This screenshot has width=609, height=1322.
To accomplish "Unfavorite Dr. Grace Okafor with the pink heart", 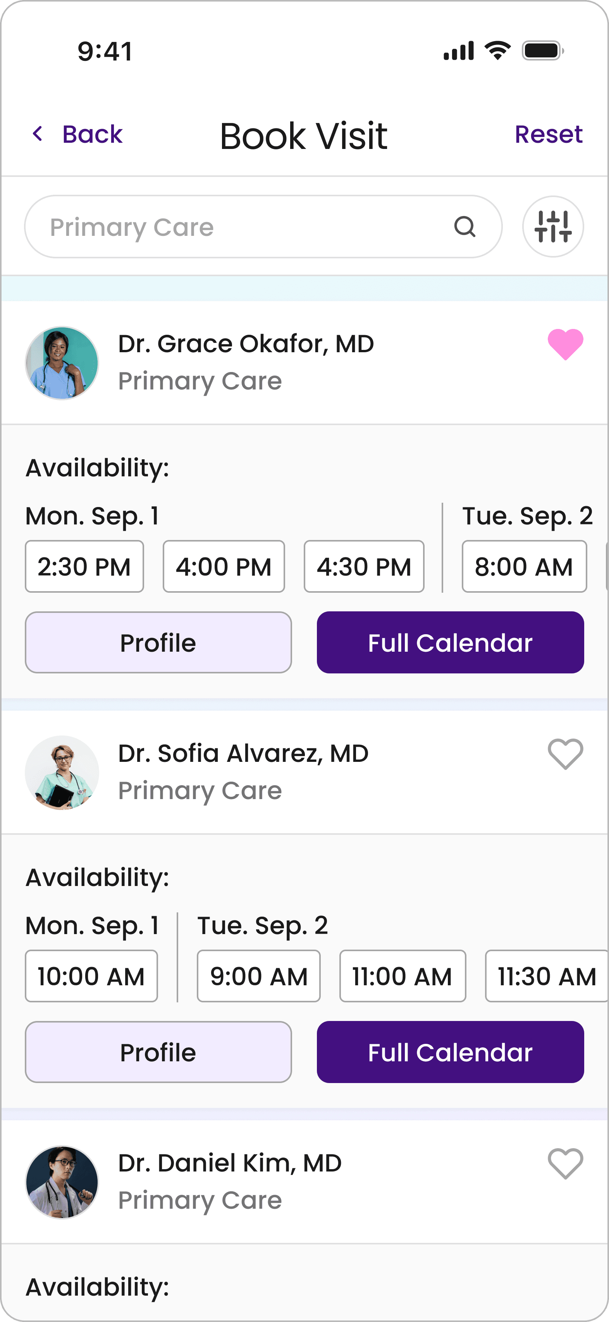I will [566, 344].
